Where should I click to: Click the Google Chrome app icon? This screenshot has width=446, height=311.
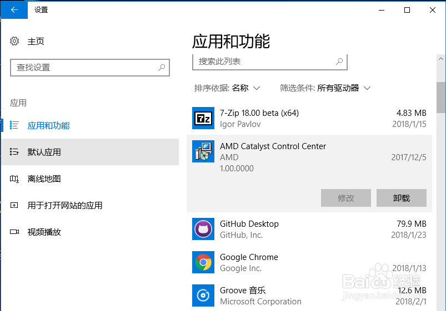(x=203, y=262)
